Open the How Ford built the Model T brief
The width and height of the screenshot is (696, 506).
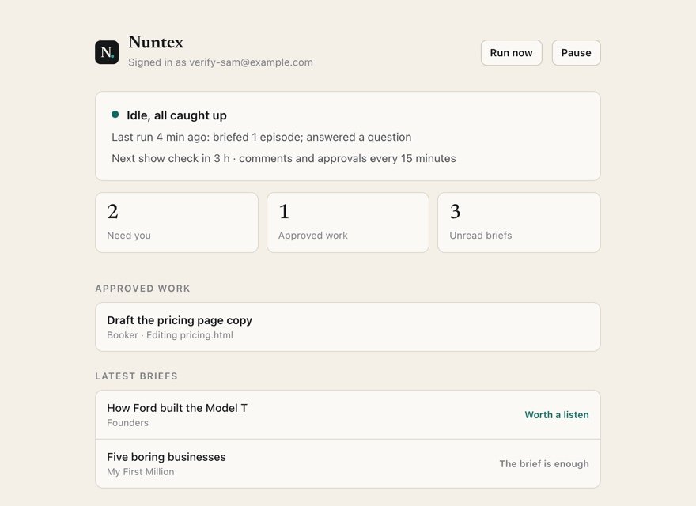point(348,415)
